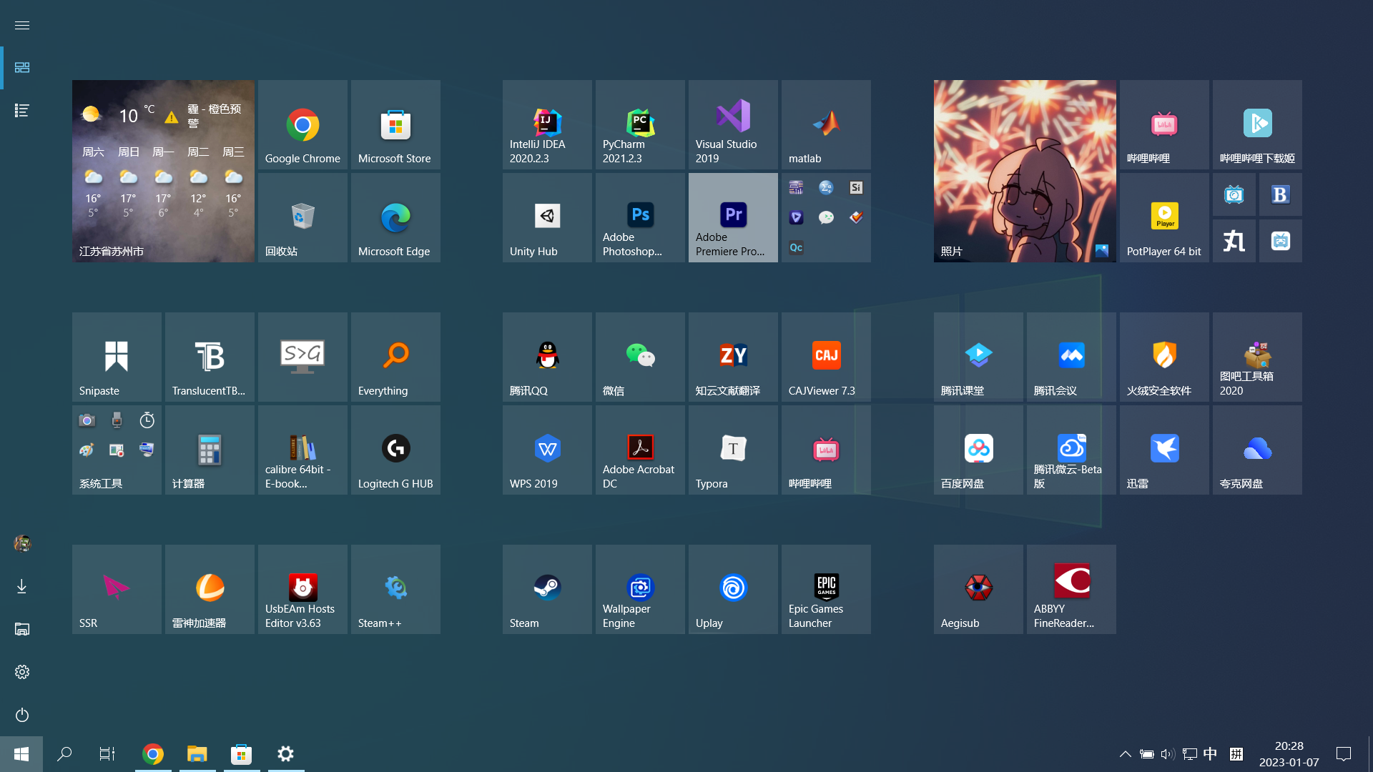The height and width of the screenshot is (772, 1373).
Task: Launch Epic Games Launcher tile
Action: click(826, 590)
